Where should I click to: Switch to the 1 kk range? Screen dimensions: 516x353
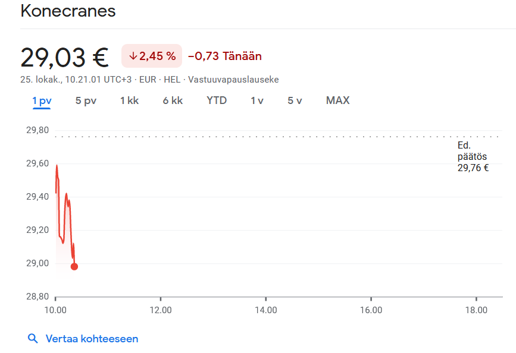coord(129,100)
